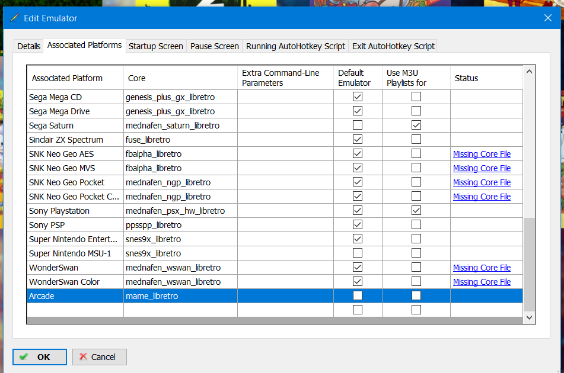Viewport: 564px width, 373px height.
Task: Select the WonderSwan platform cell
Action: [x=75, y=268]
